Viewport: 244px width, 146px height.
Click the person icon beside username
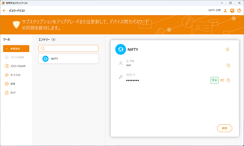(120, 63)
